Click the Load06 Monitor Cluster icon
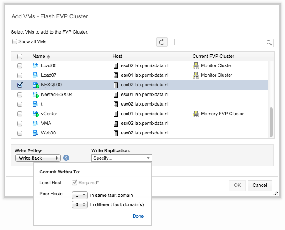The height and width of the screenshot is (230, 285). click(195, 66)
